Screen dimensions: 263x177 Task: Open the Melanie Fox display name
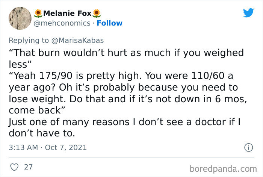coord(68,14)
